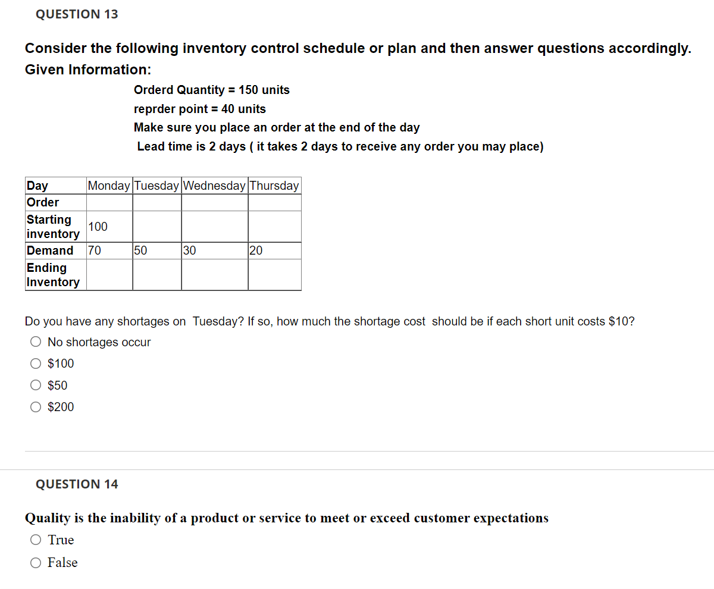Screen dimensions: 714x589
Task: Click the Tuesday demand value 50
Action: 140,250
